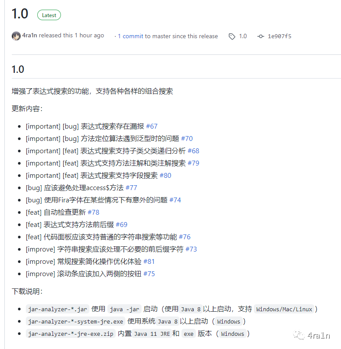Image resolution: width=341 pixels, height=349 pixels.
Task: Click '应该避免处理access$方法' item text
Action: [x=84, y=187]
